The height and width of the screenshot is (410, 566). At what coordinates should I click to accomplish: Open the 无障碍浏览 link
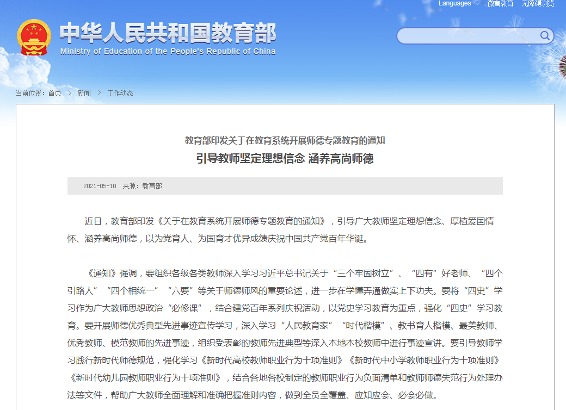click(x=538, y=4)
